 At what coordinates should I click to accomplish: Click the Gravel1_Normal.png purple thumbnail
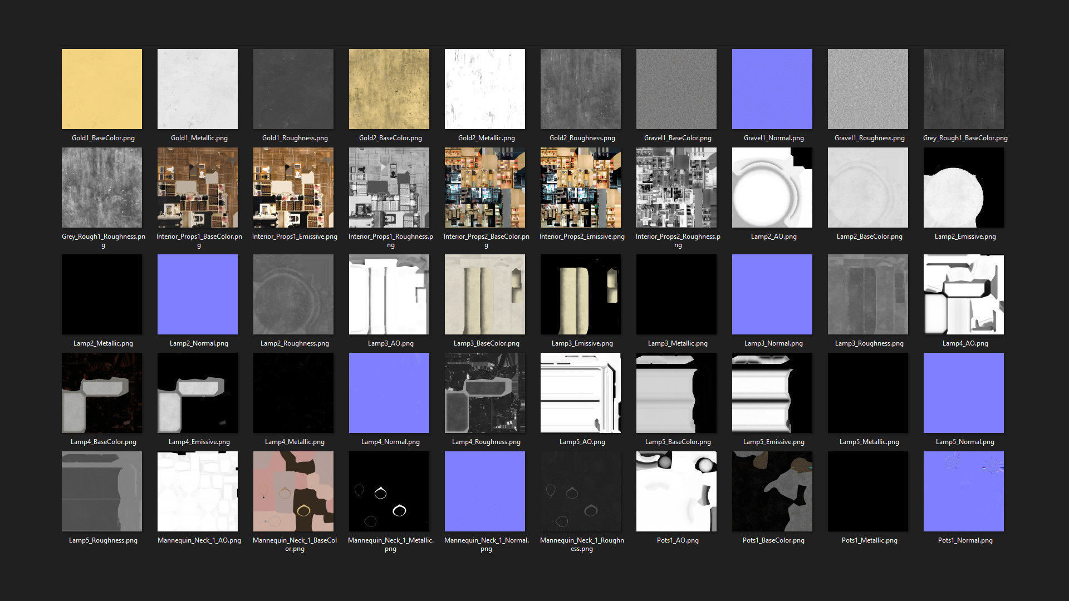point(772,89)
